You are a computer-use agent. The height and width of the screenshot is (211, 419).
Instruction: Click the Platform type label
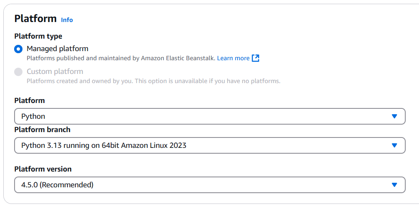click(38, 36)
